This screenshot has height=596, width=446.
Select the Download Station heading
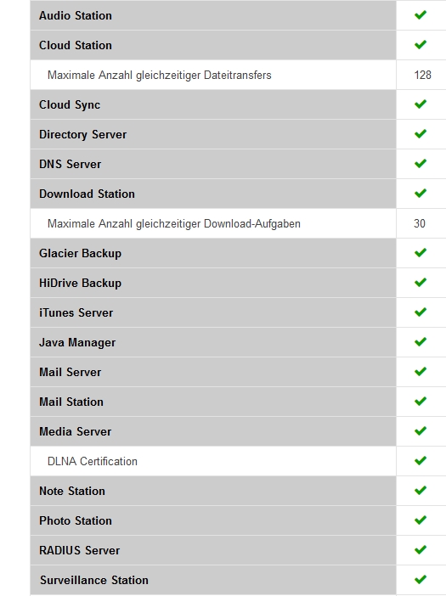pos(87,194)
